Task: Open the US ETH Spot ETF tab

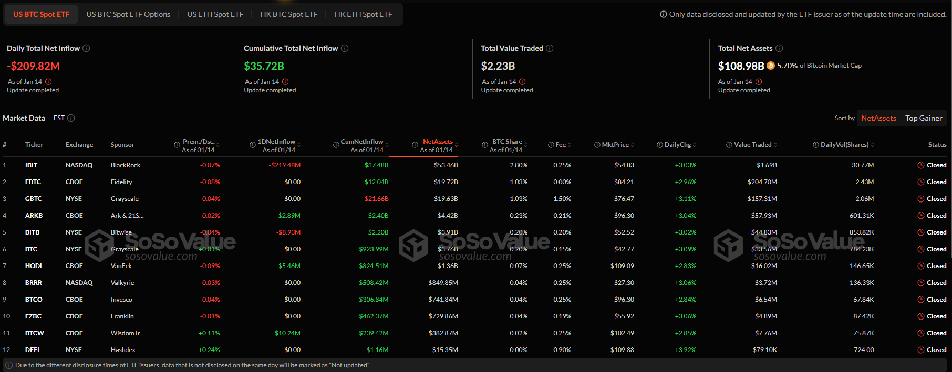Action: 215,14
